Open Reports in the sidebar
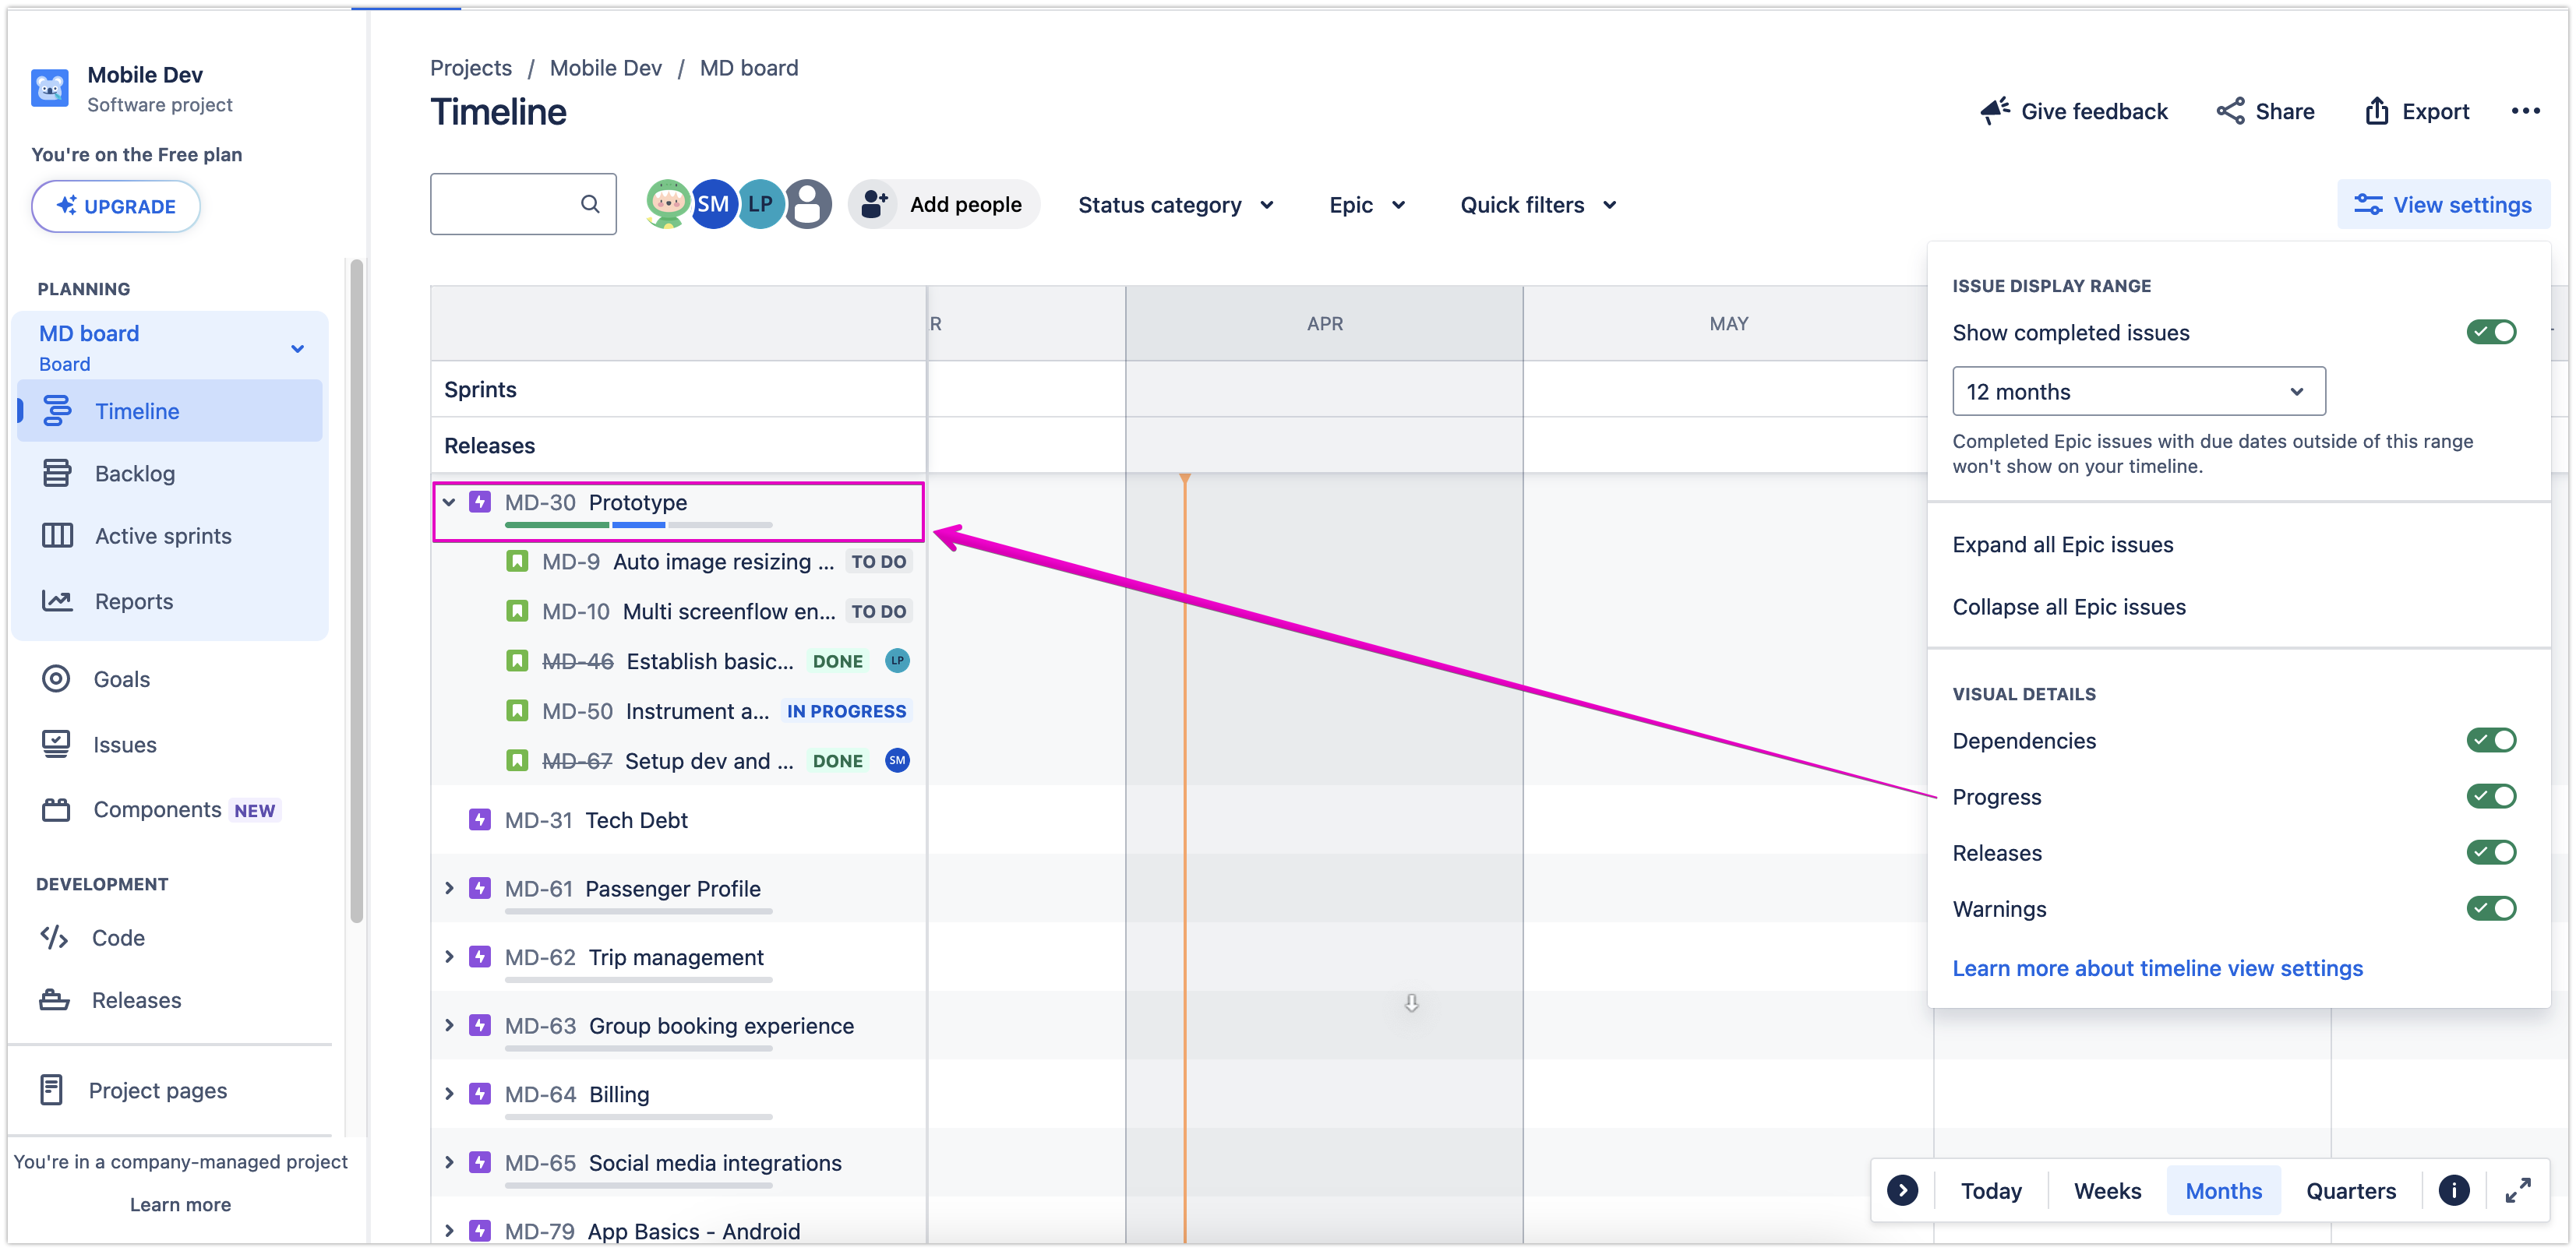 pos(133,601)
